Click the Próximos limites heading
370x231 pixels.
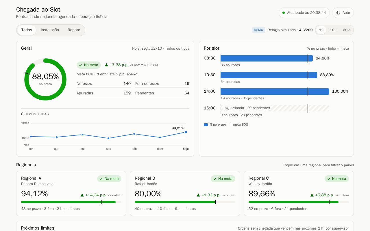click(38, 228)
